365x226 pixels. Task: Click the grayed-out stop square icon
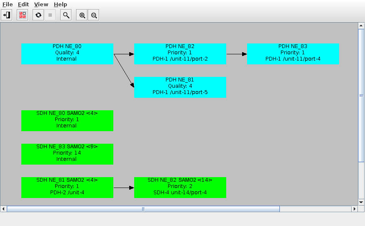point(50,15)
